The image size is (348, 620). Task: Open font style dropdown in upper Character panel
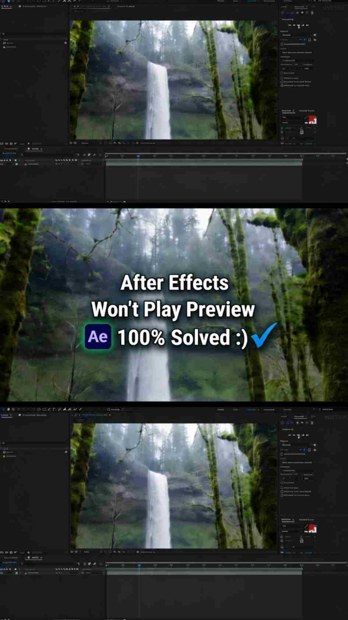click(292, 123)
